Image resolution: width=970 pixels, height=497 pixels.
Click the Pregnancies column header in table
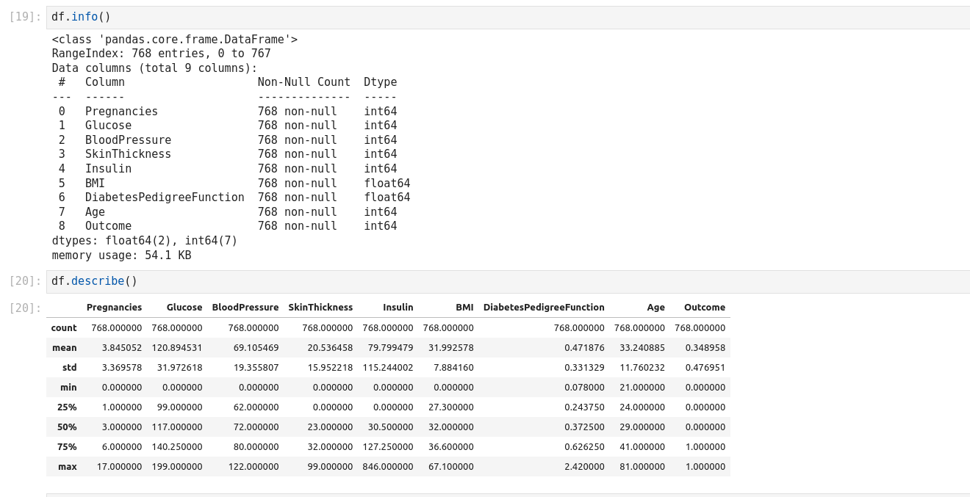tap(114, 308)
